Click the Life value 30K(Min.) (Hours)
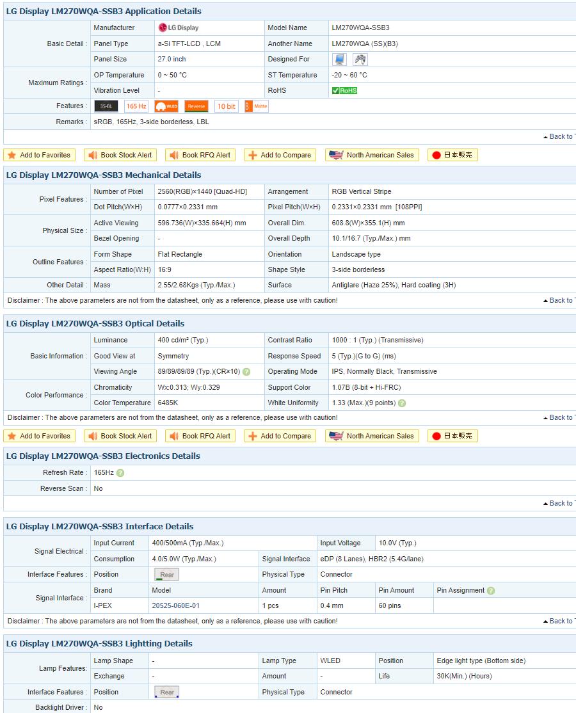Viewport: 576px width, 713px height. (464, 676)
